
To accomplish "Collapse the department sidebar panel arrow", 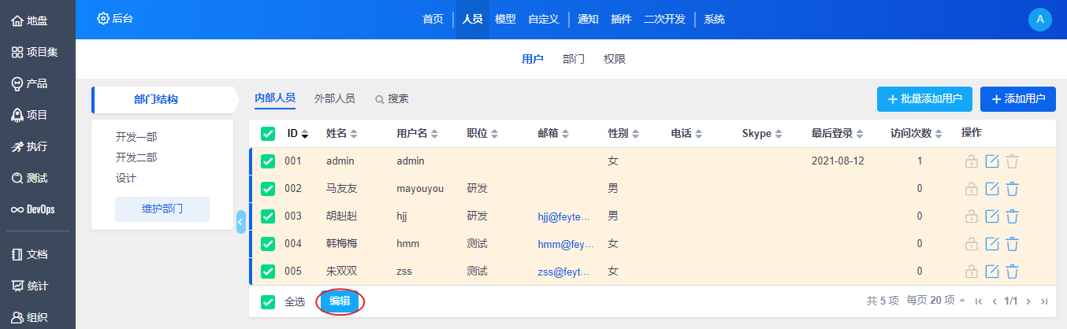I will [x=240, y=222].
